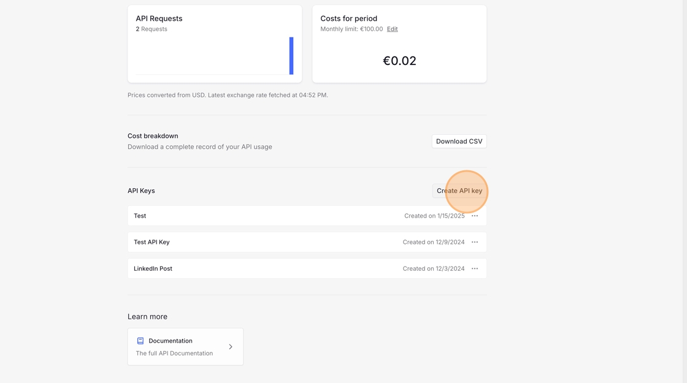Click the Documentation book icon
This screenshot has height=383, width=687.
[x=140, y=341]
